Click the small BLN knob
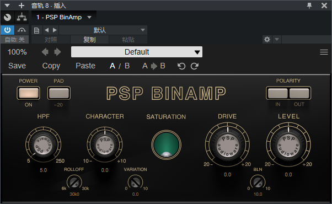 point(258,182)
